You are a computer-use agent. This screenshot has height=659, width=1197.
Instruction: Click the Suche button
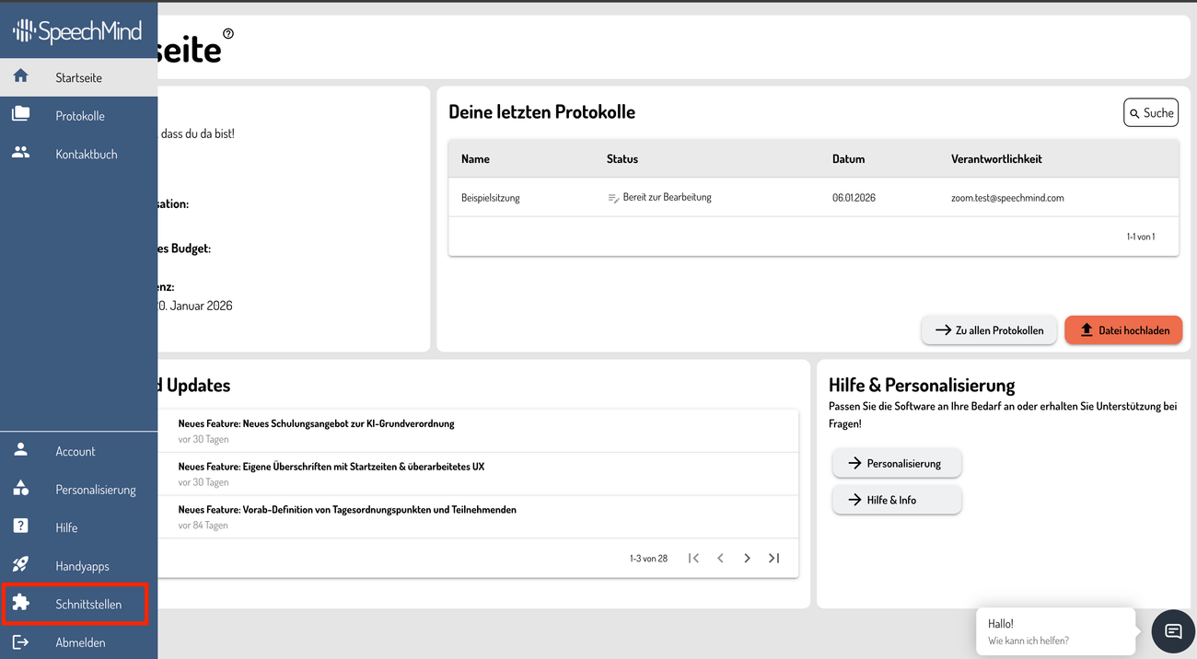[x=1151, y=113]
